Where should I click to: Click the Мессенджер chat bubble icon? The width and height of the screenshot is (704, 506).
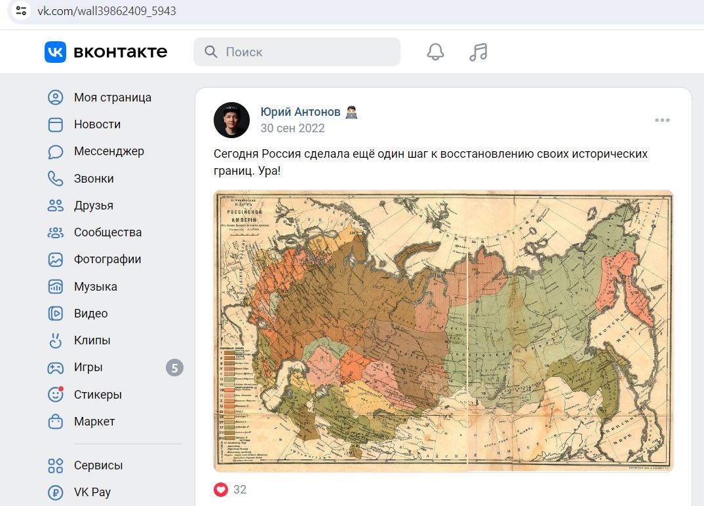pos(55,151)
